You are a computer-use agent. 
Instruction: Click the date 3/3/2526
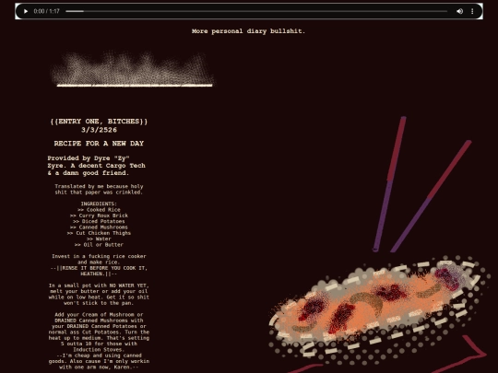[x=99, y=130]
